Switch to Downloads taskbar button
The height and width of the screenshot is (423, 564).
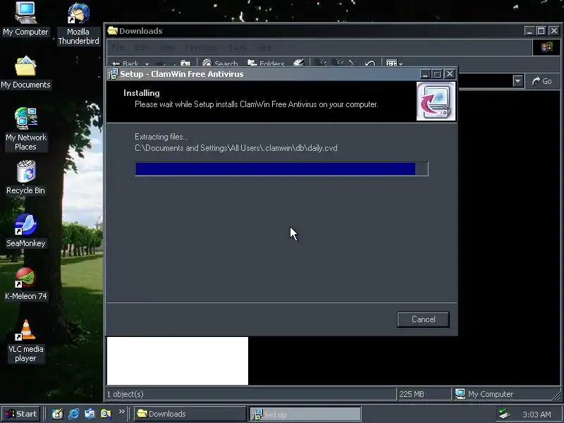(190, 414)
